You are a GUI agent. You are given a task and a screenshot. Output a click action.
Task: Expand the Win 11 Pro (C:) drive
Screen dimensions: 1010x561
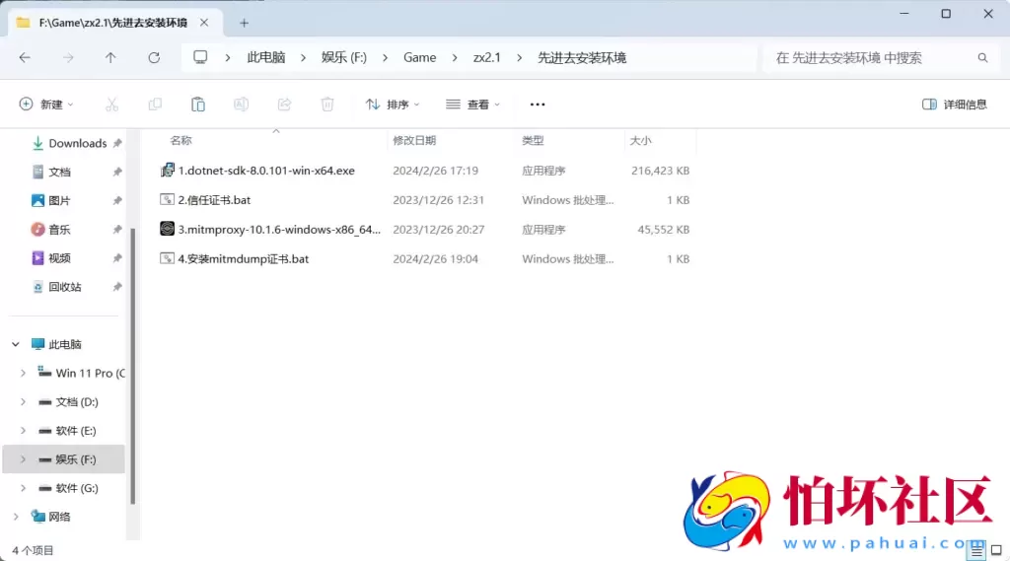pyautogui.click(x=24, y=373)
